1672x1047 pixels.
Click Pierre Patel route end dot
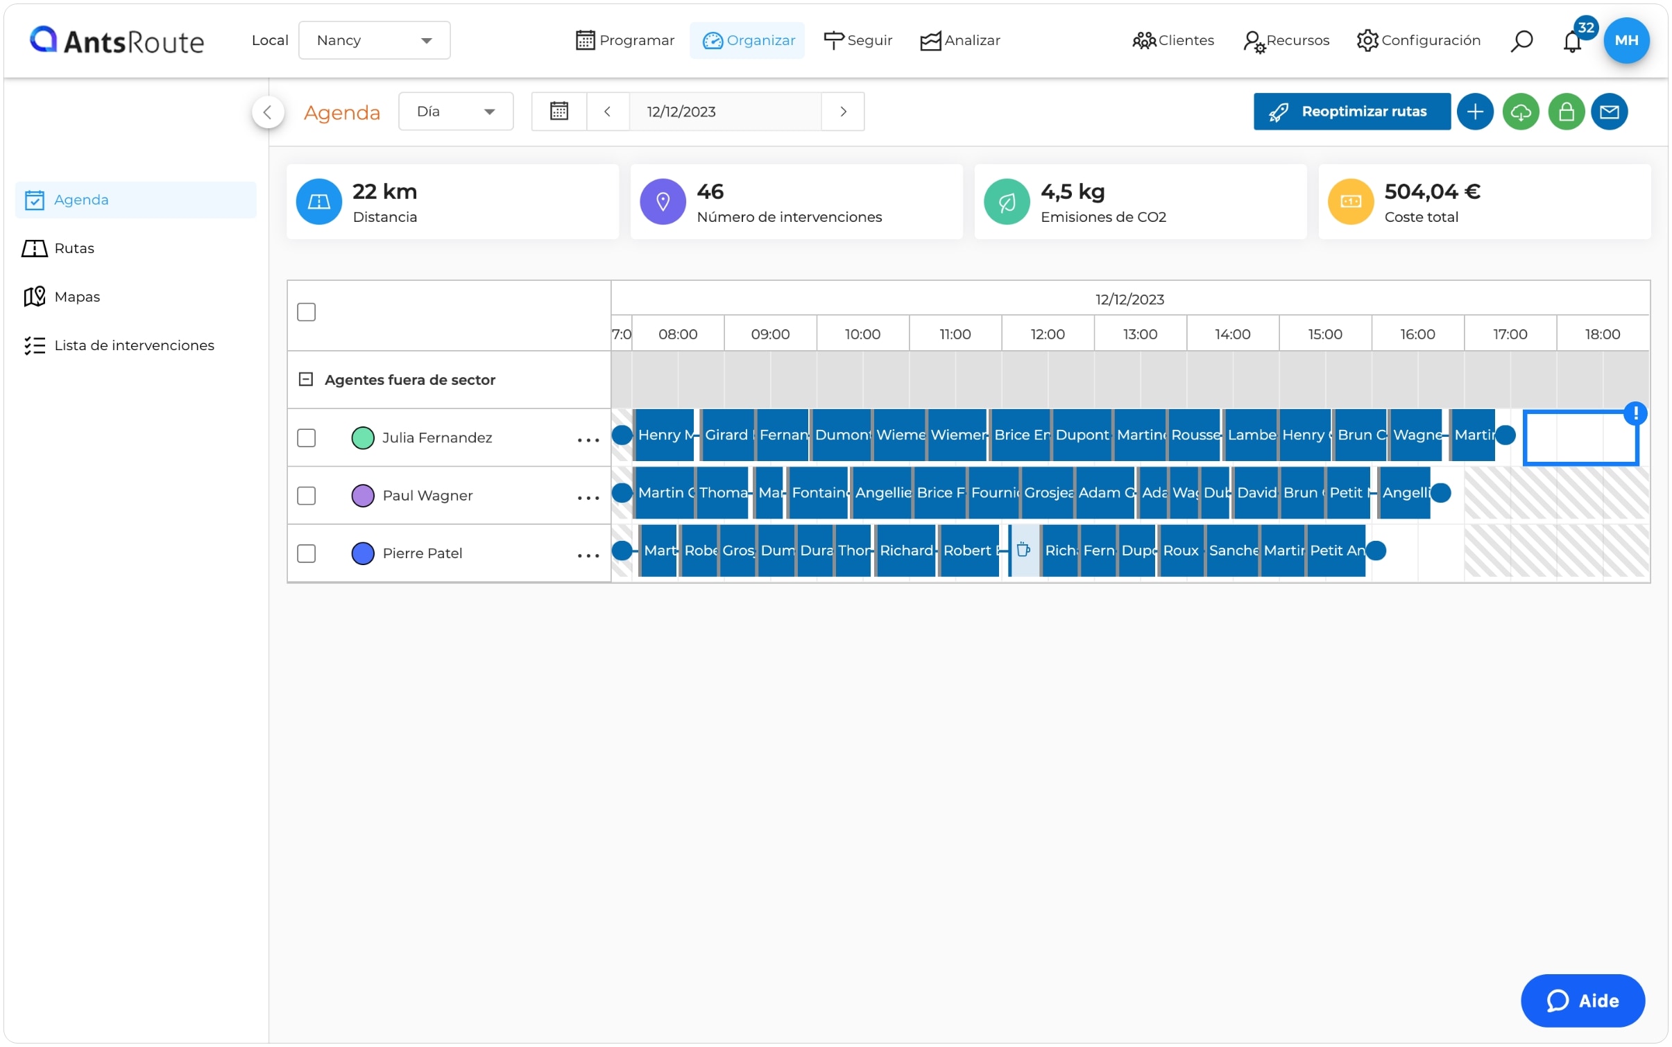coord(1375,551)
